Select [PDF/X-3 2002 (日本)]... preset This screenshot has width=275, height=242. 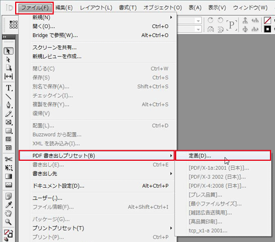[223, 177]
